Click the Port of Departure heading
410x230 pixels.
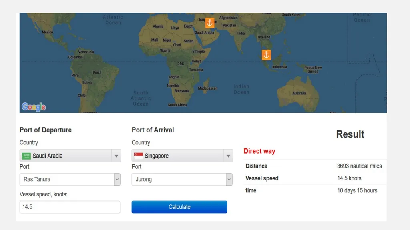click(46, 130)
